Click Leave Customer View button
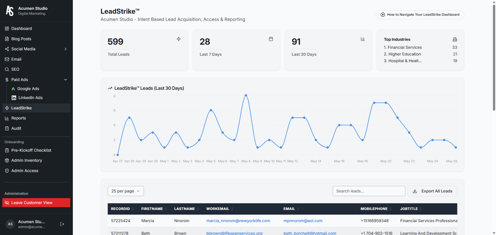Screen dimensions: 496x235 [36, 203]
